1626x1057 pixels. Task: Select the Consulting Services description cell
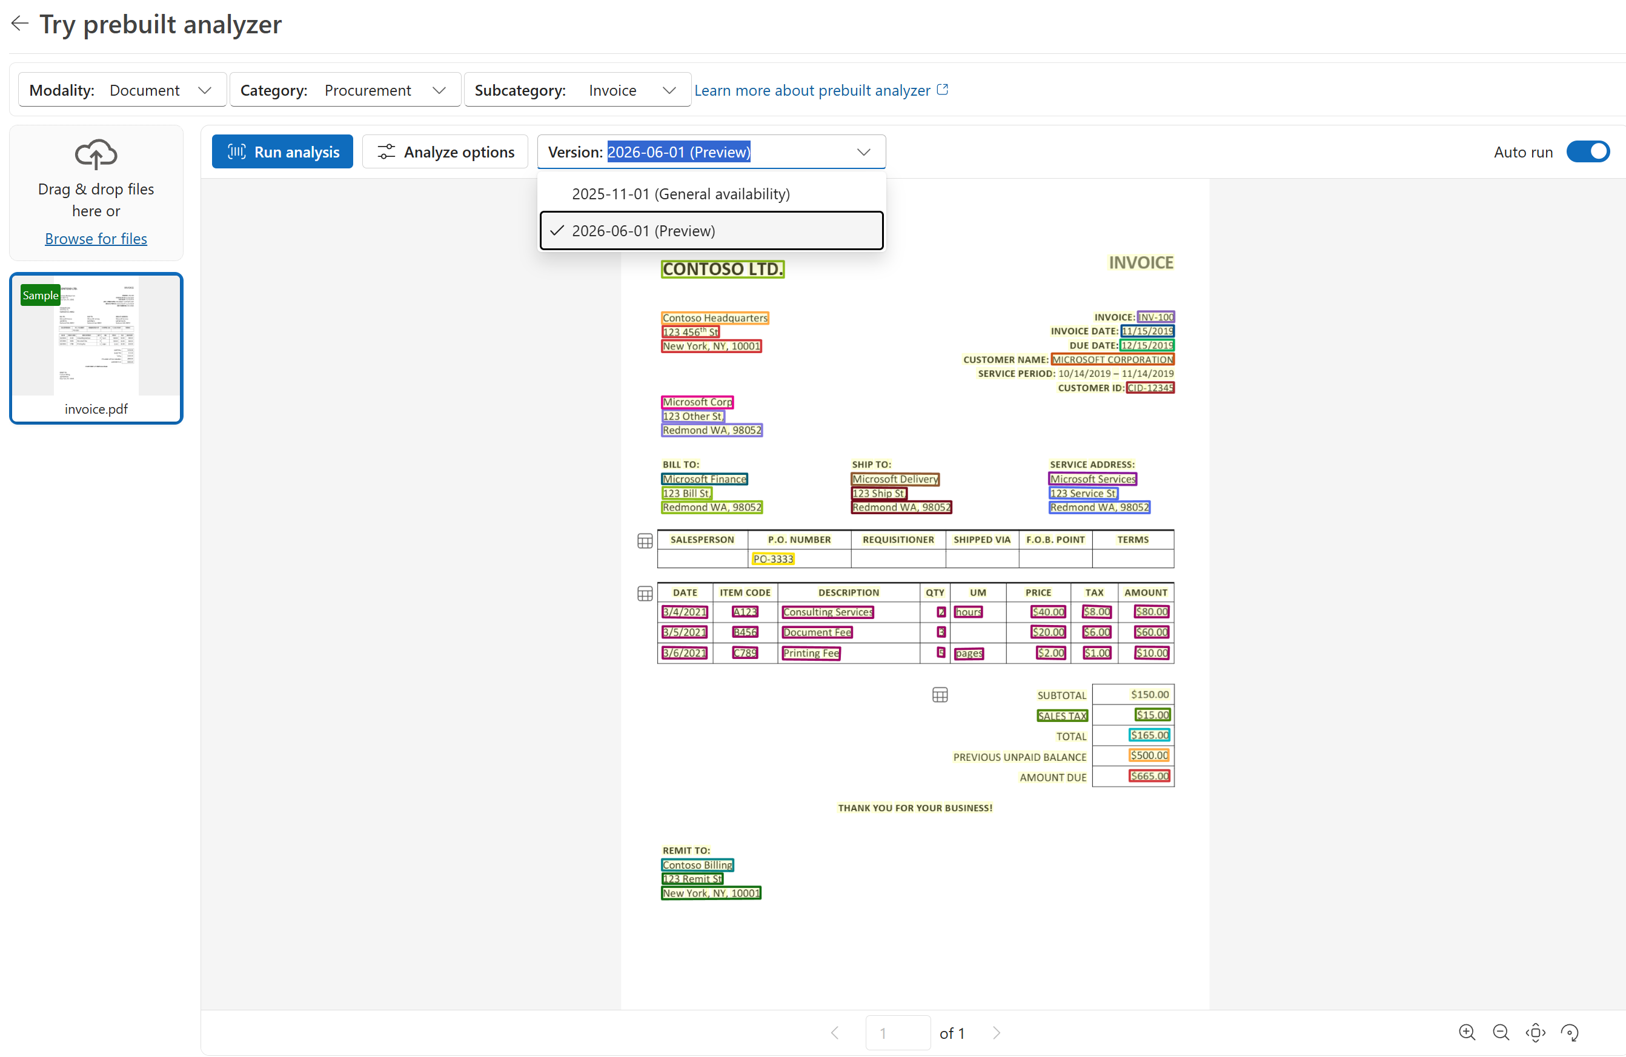(x=828, y=612)
